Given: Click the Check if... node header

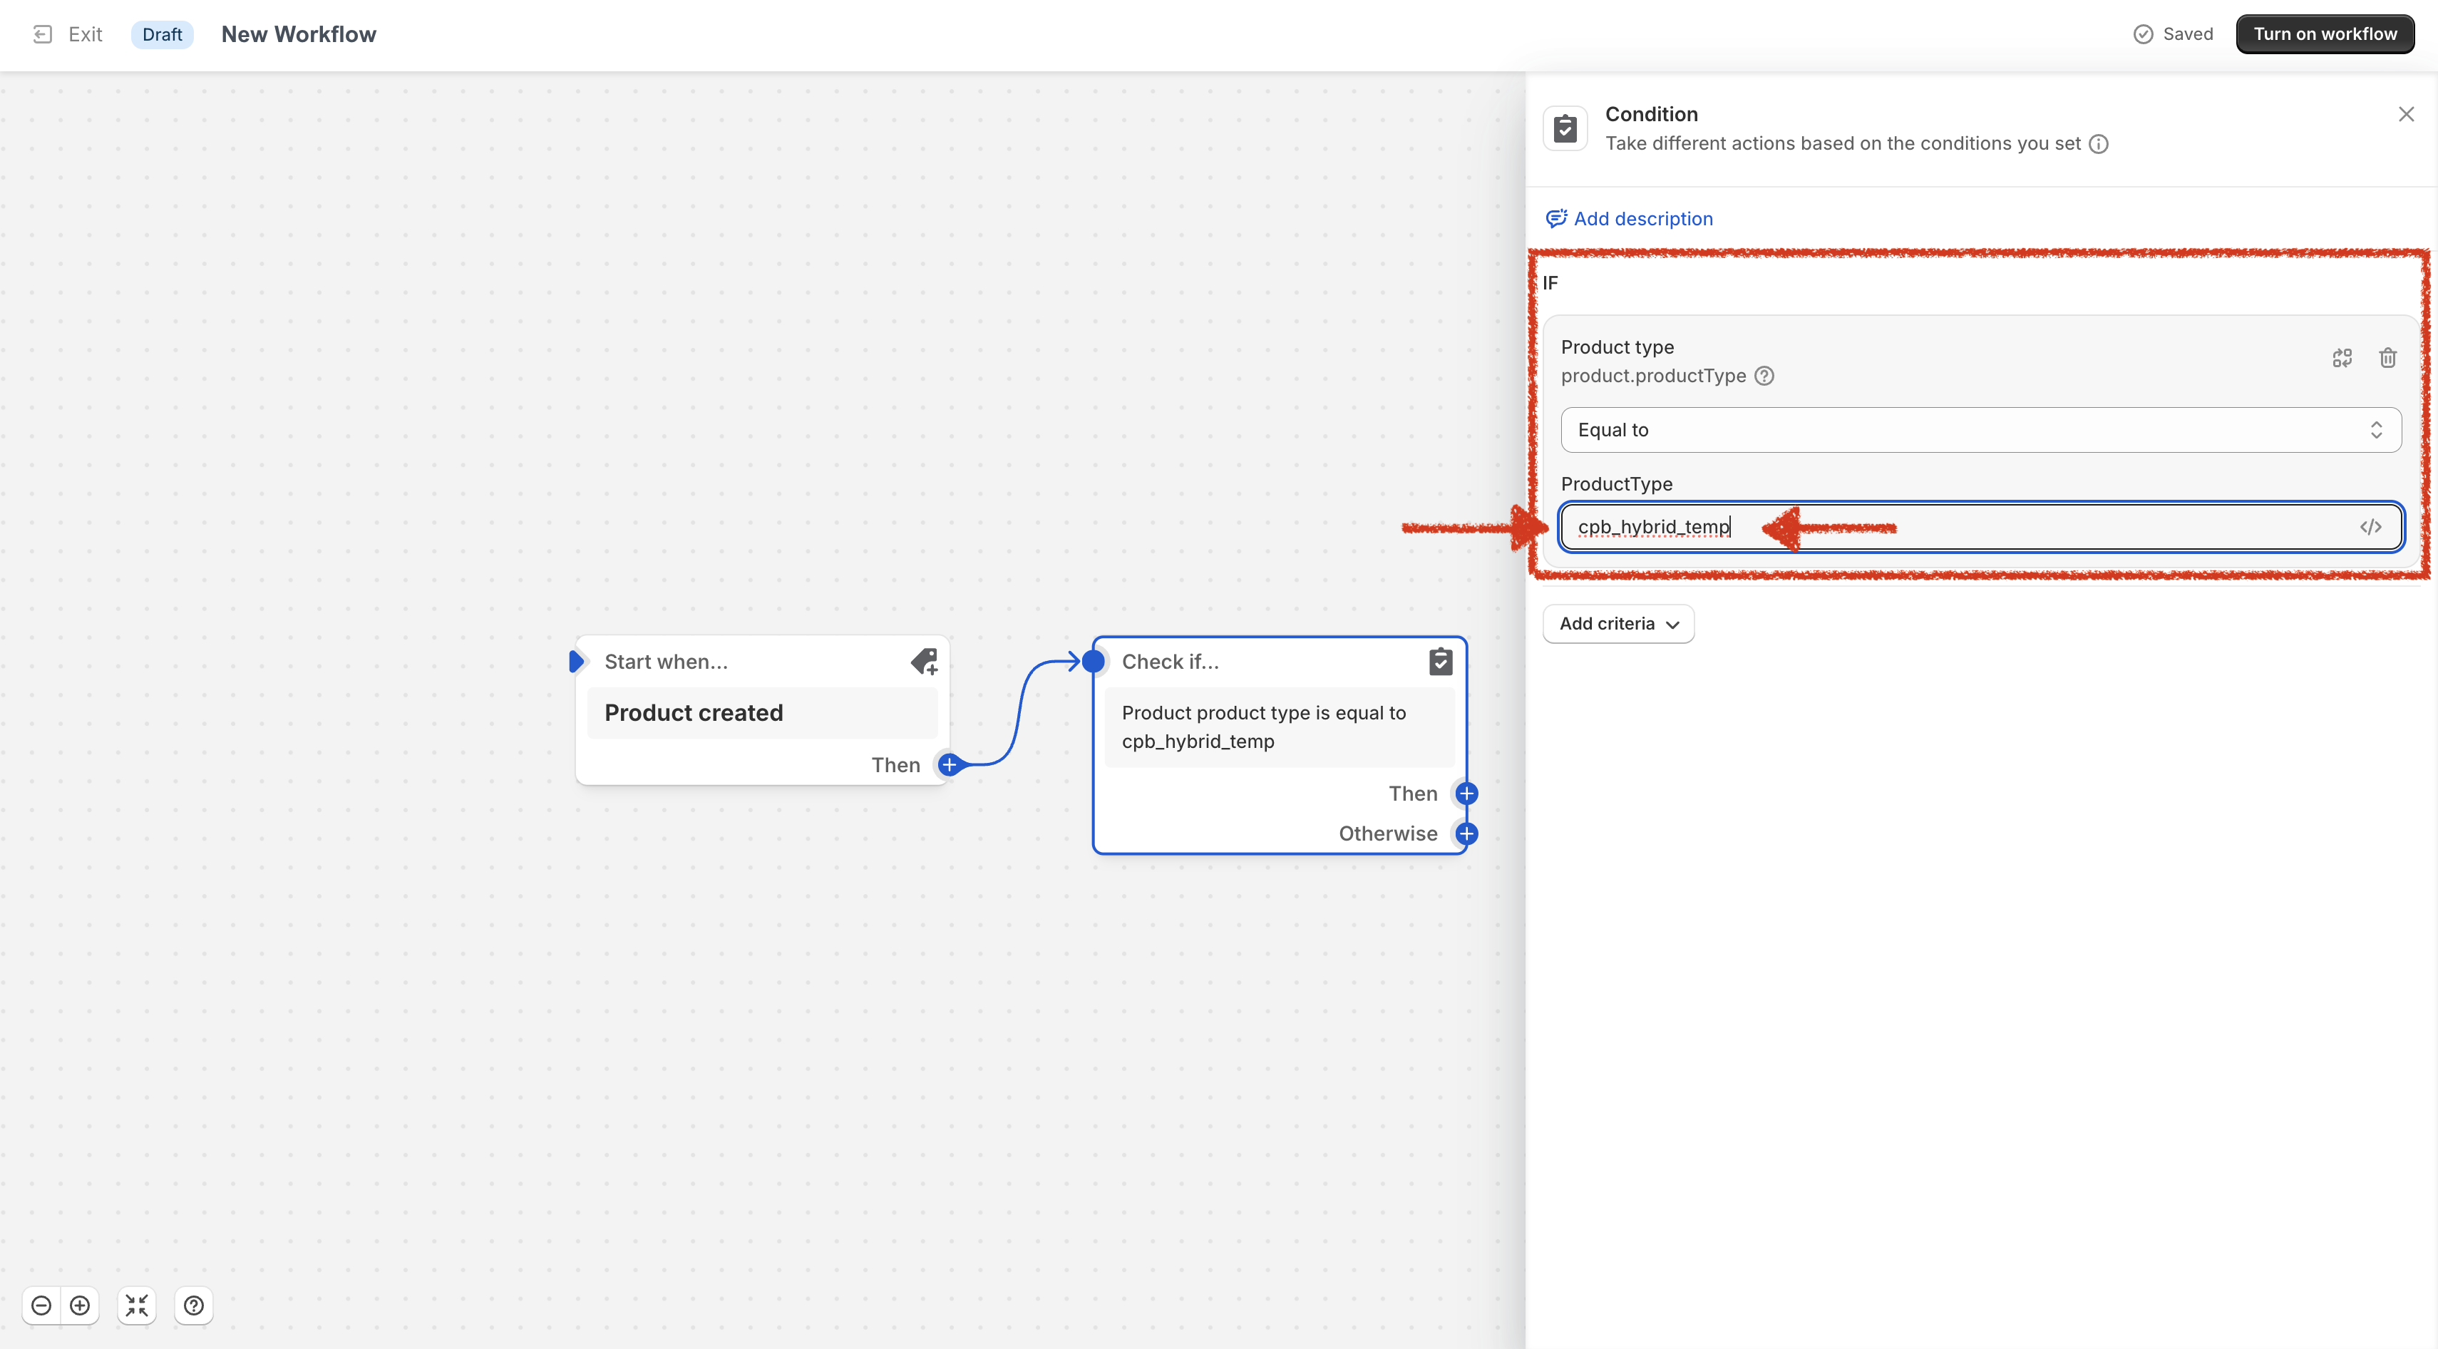Looking at the screenshot, I should [x=1171, y=662].
